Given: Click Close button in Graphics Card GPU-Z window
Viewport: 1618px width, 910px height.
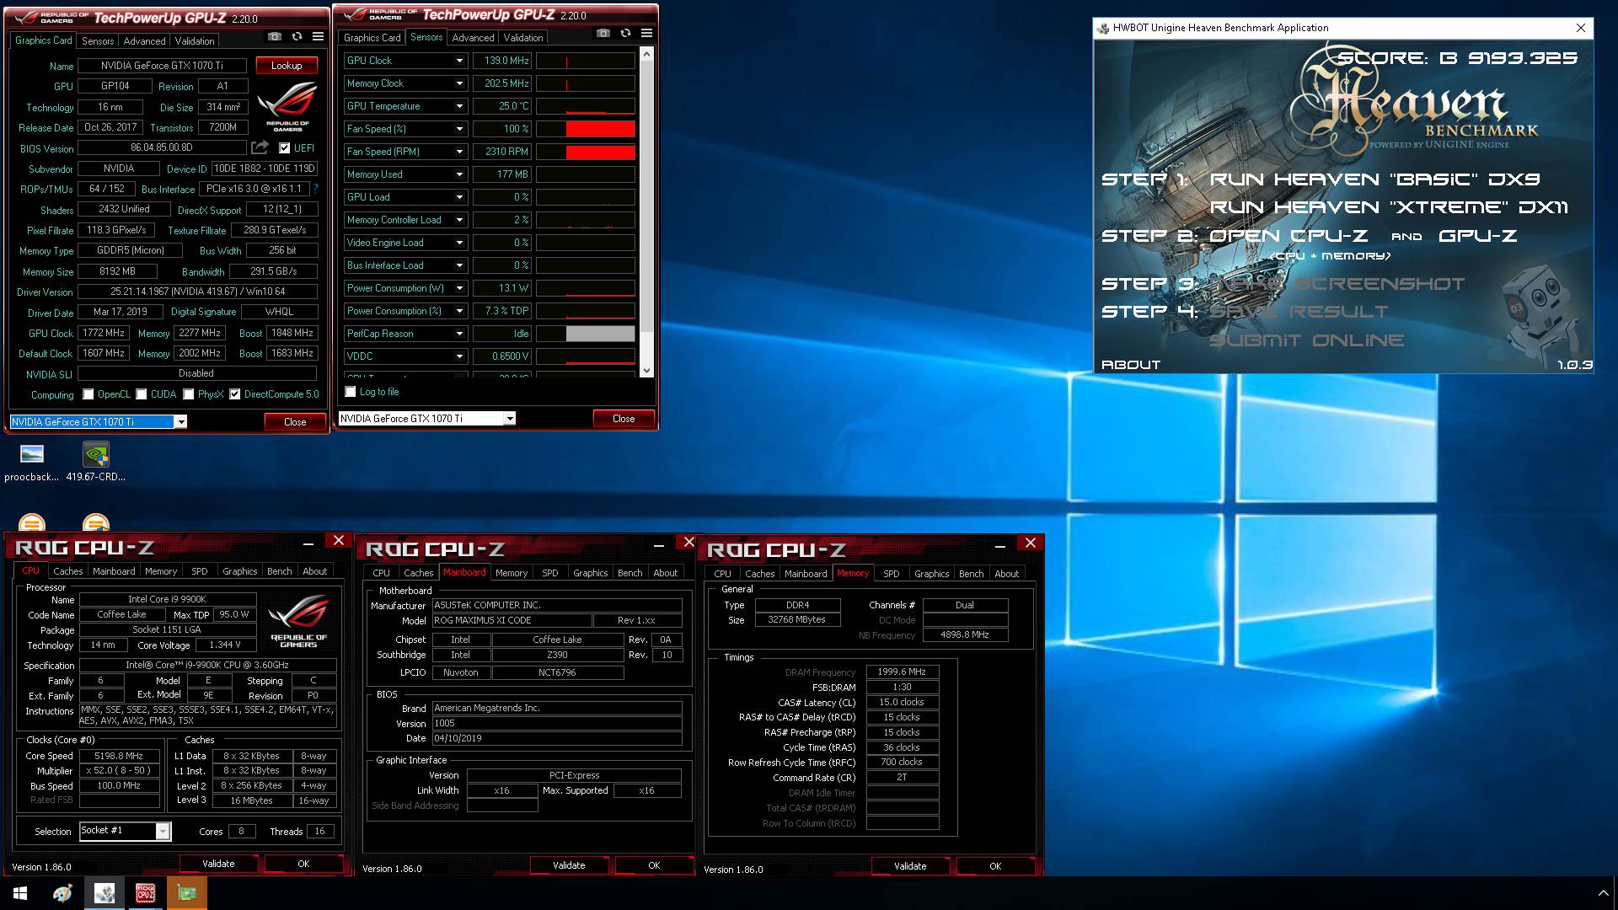Looking at the screenshot, I should (295, 422).
